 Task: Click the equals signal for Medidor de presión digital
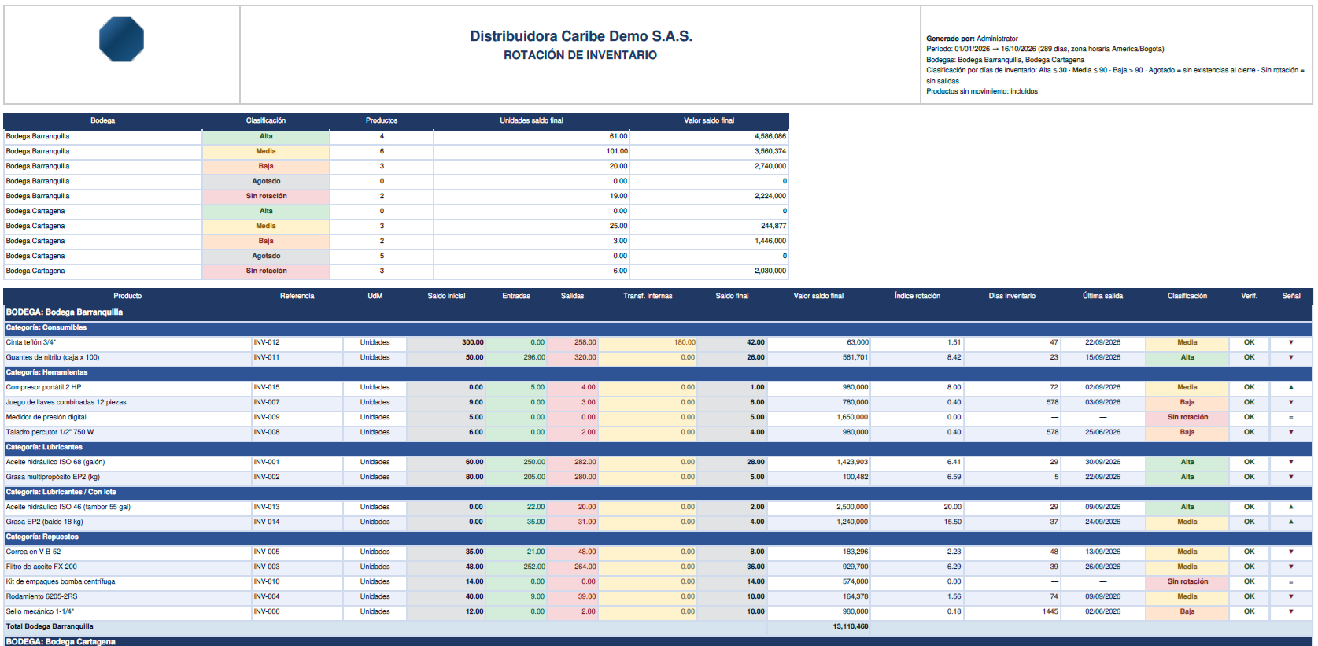[x=1290, y=417]
